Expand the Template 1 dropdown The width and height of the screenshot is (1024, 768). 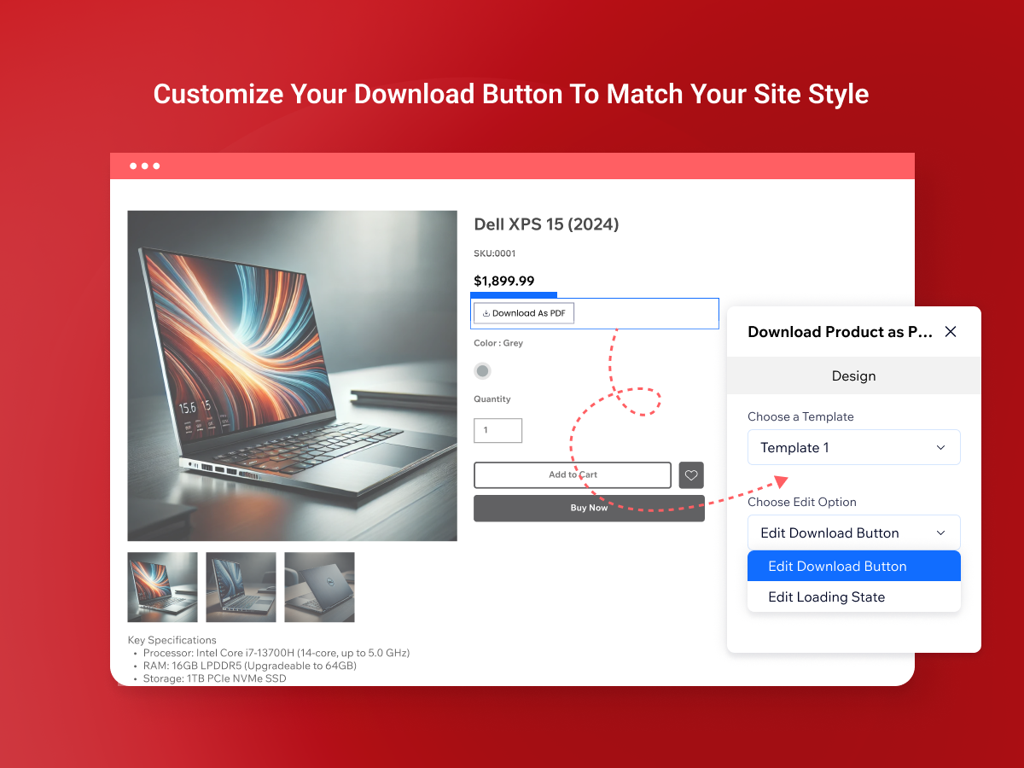coord(854,447)
